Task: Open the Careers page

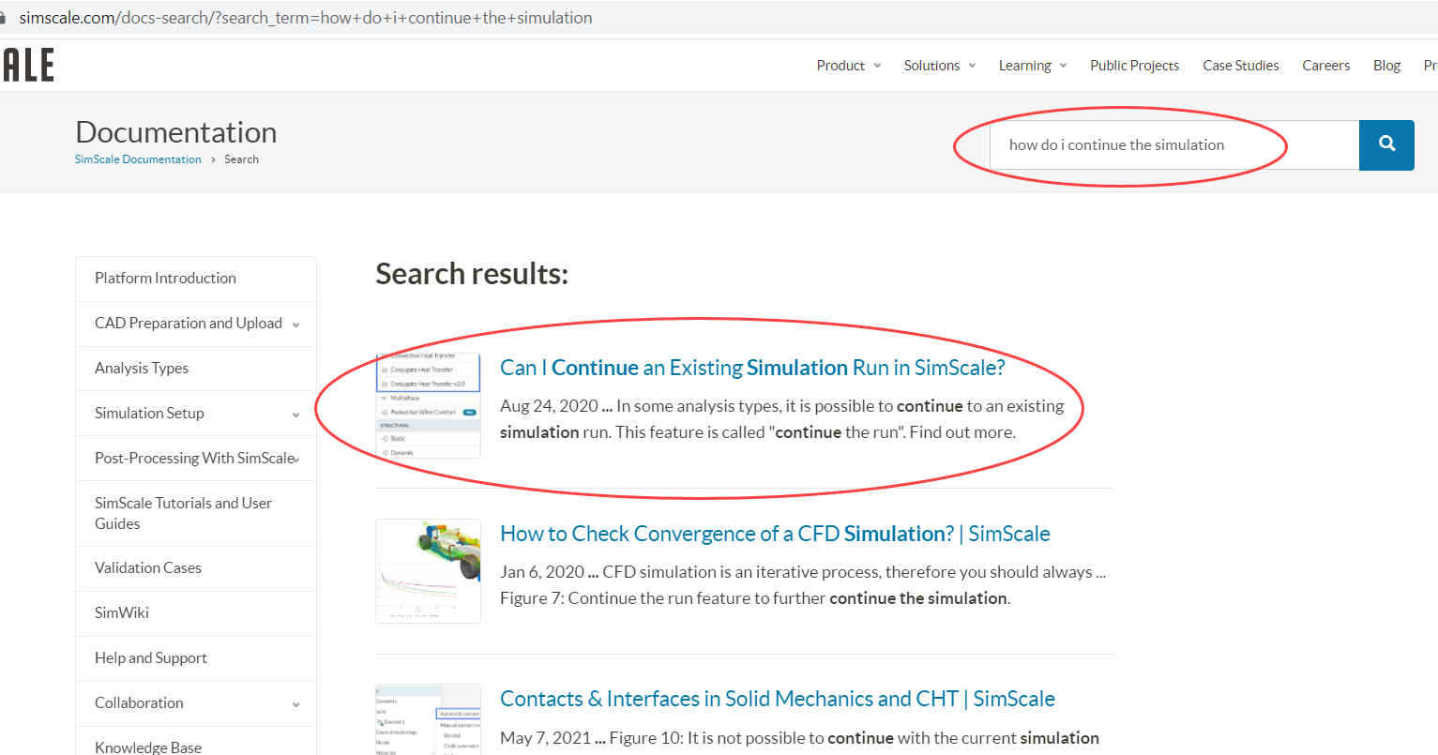Action: [x=1325, y=66]
